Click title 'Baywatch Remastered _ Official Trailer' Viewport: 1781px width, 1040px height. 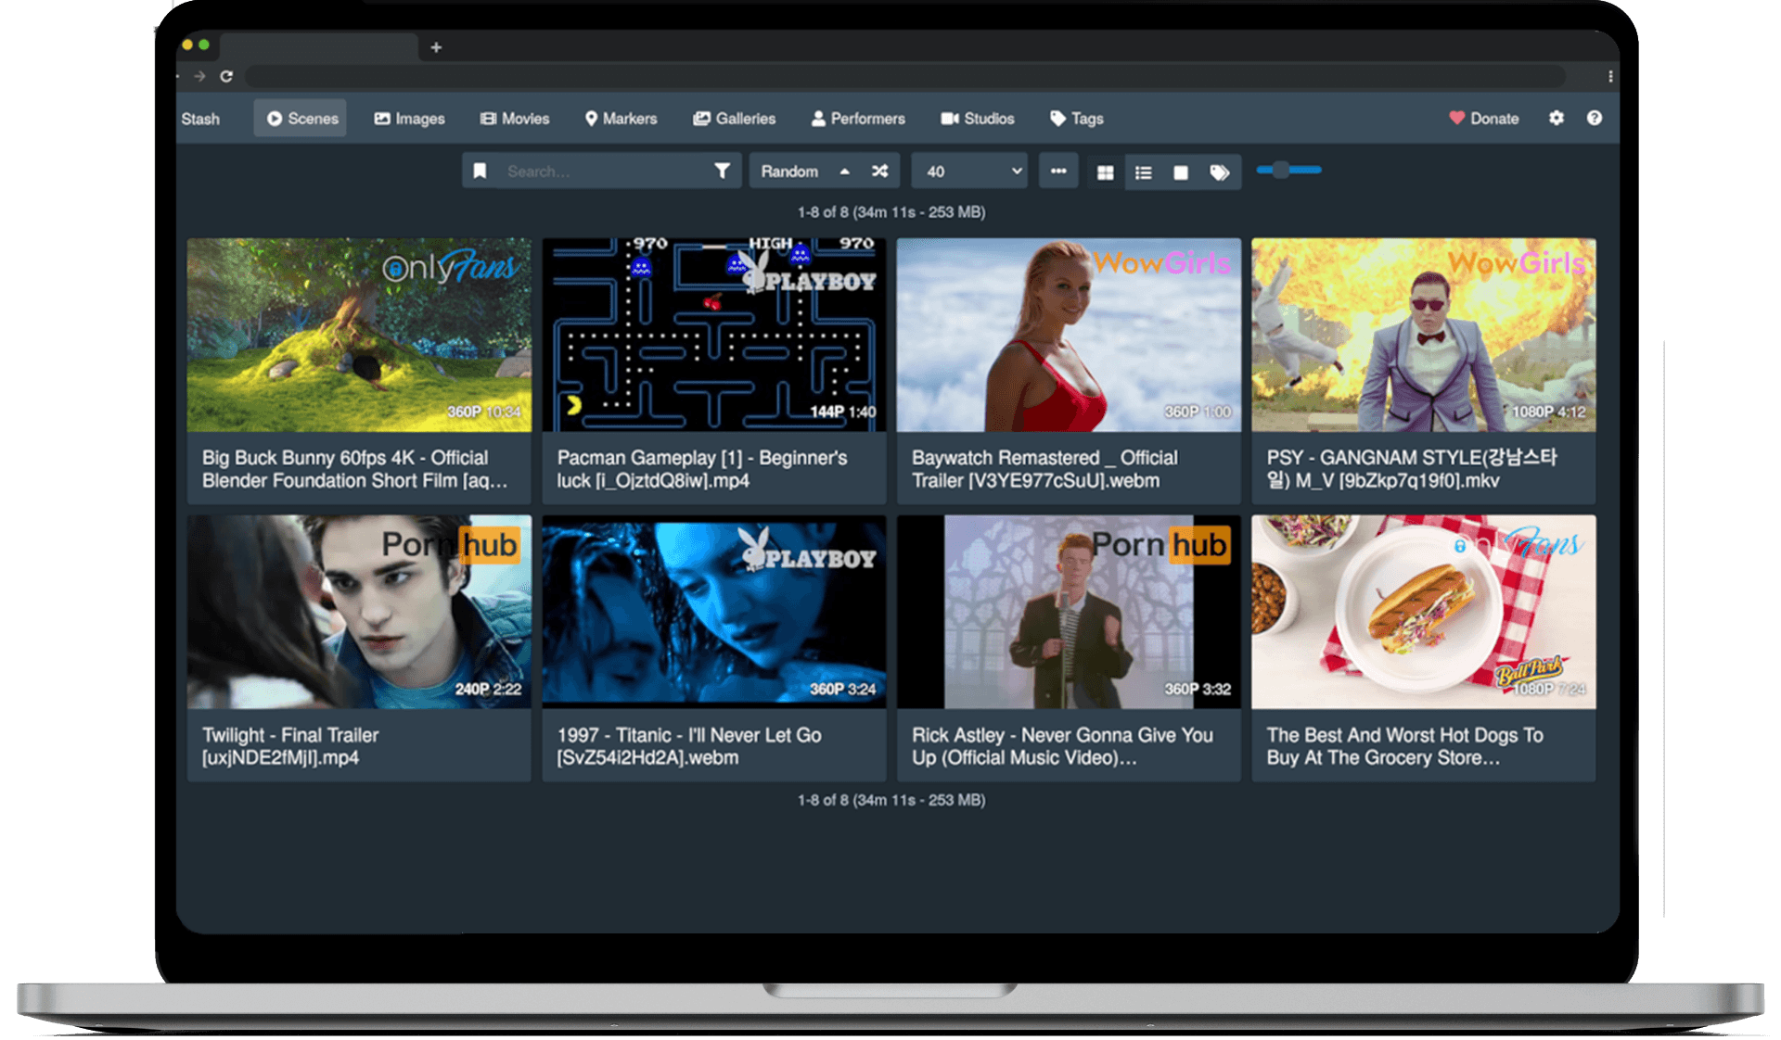[1044, 469]
